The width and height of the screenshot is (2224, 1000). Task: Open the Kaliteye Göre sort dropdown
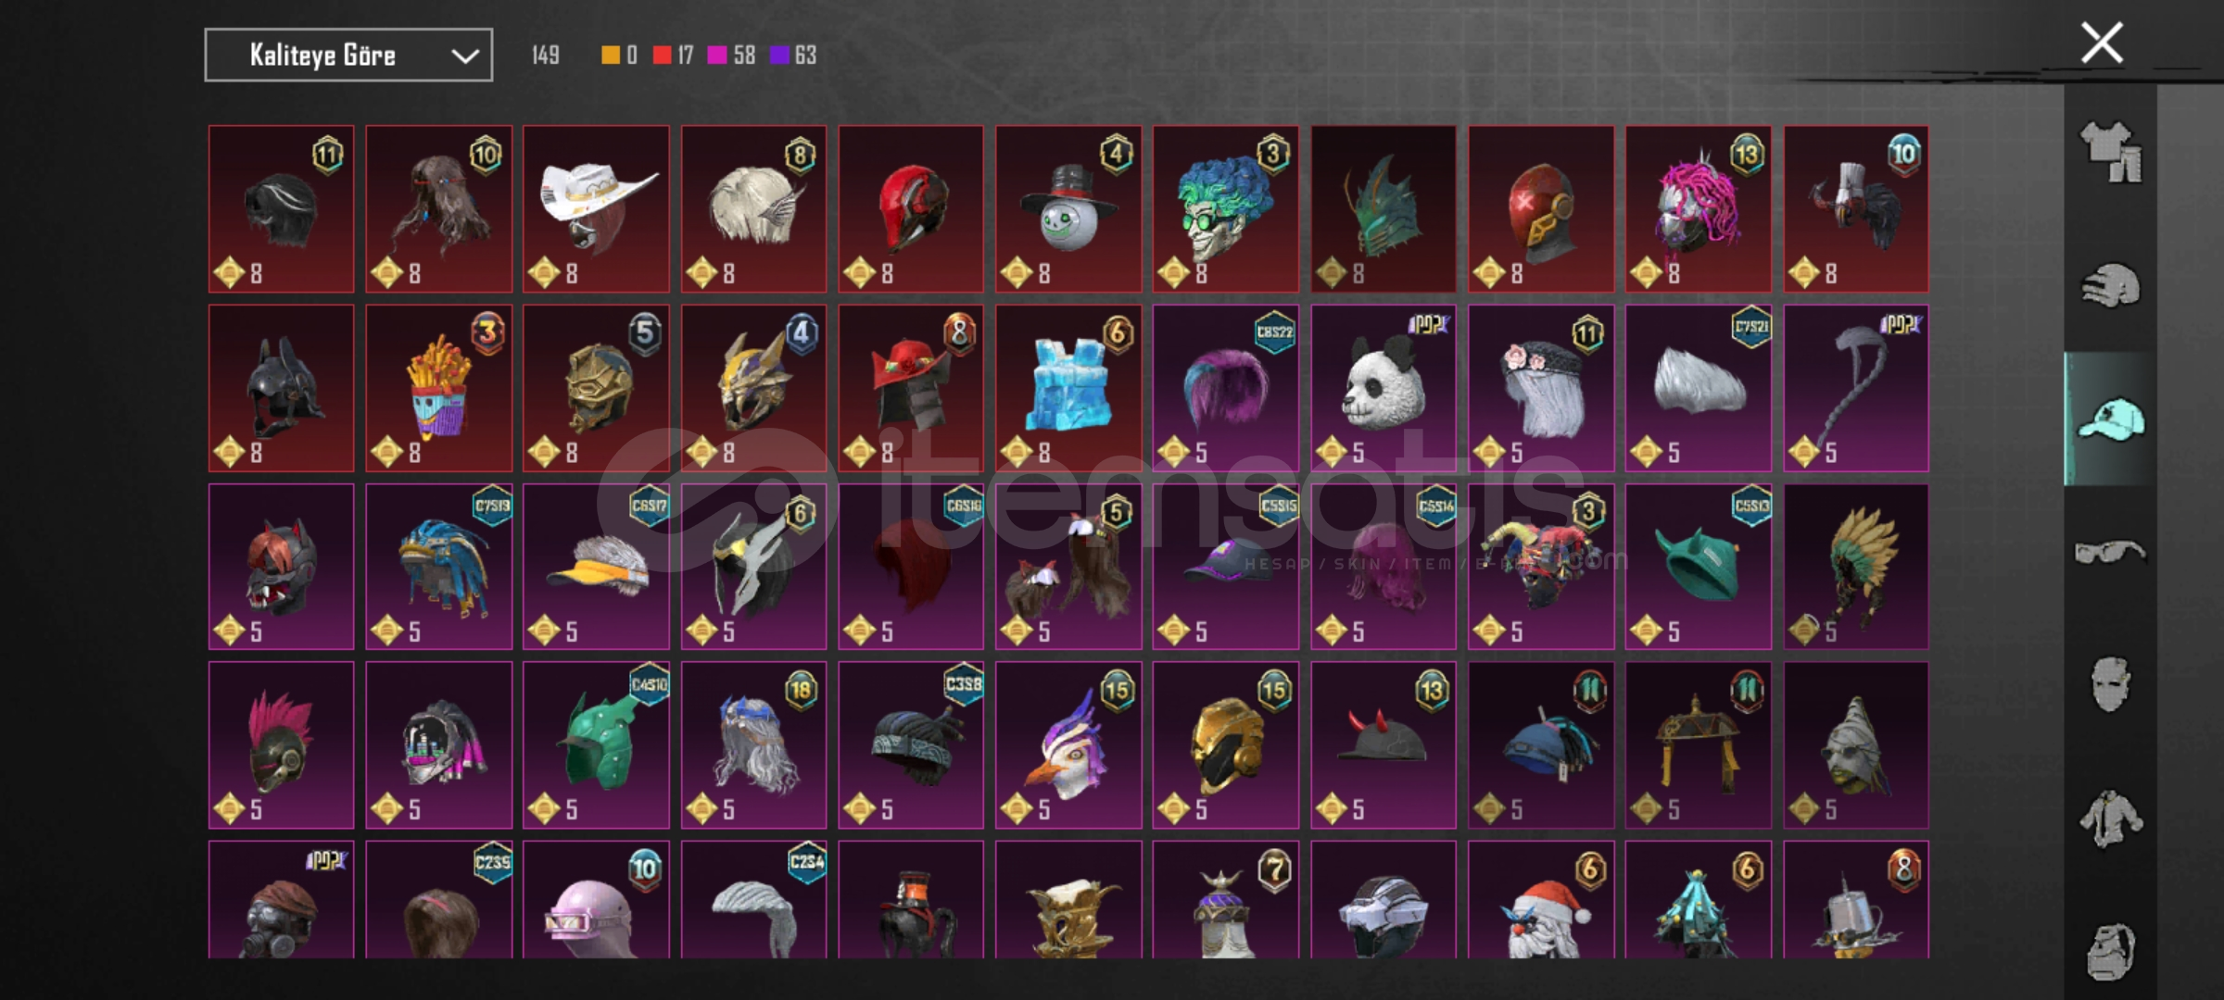348,56
